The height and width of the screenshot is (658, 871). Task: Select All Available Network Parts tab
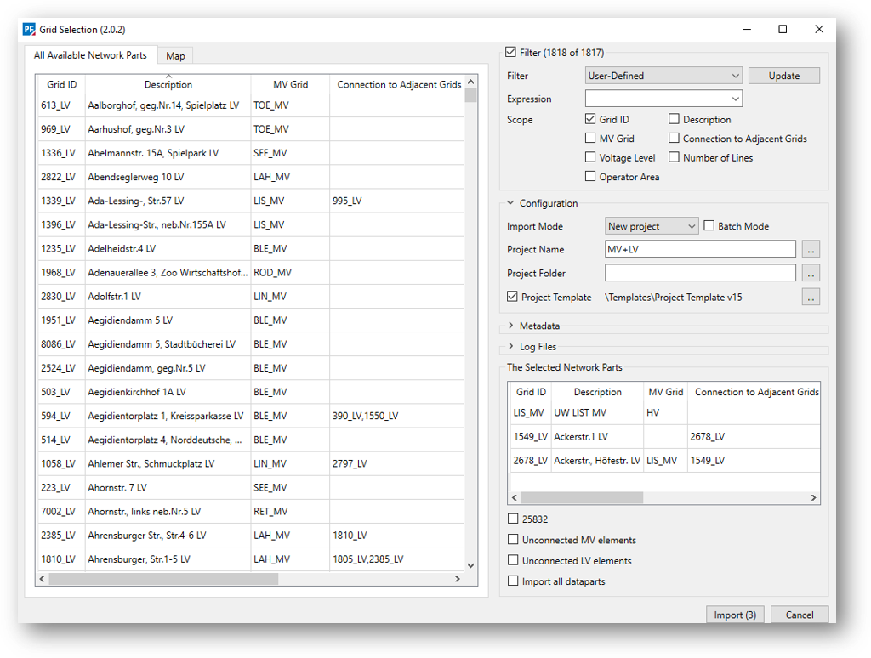coord(90,55)
